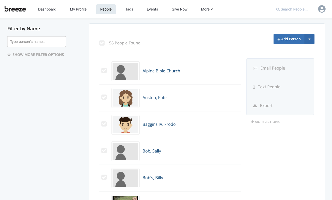Viewport: 332px width, 200px height.
Task: Click the Add Person button
Action: point(289,39)
